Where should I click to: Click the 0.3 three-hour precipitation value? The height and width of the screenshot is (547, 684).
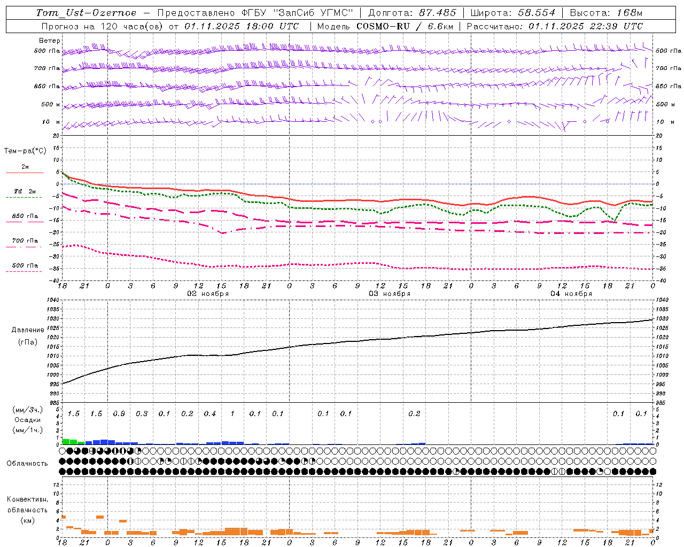pos(142,414)
